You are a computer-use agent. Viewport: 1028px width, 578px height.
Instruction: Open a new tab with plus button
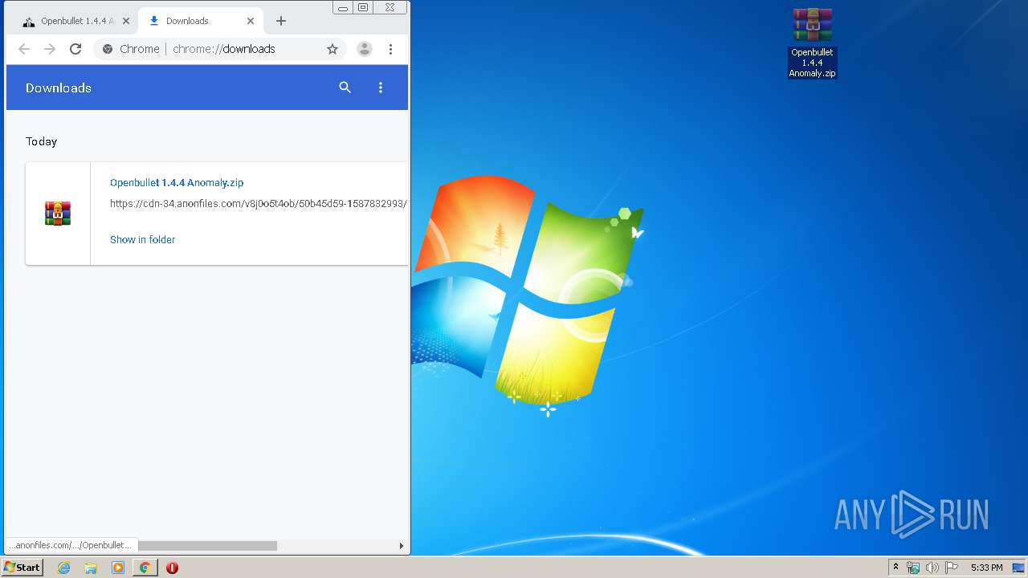pyautogui.click(x=280, y=21)
